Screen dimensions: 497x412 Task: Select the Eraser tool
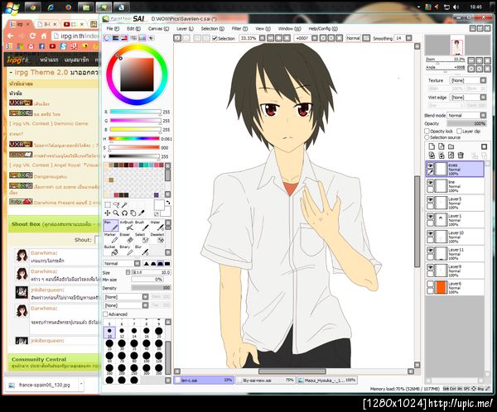(x=126, y=237)
